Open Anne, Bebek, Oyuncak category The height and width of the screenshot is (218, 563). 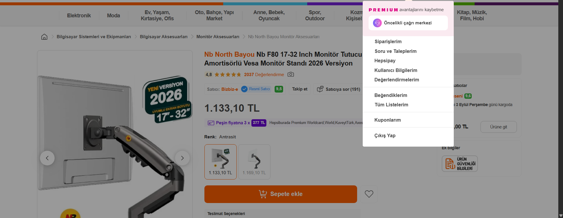click(x=269, y=16)
